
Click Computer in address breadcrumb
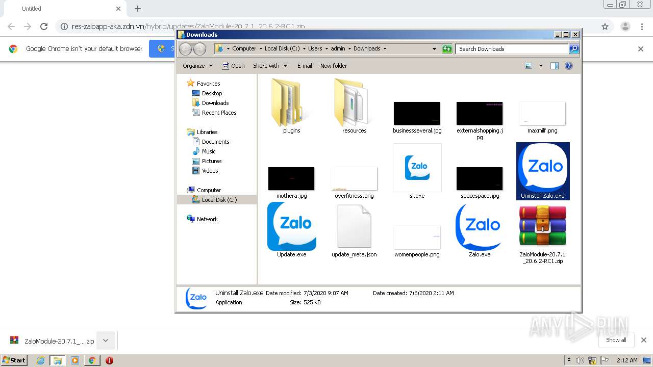pyautogui.click(x=244, y=49)
